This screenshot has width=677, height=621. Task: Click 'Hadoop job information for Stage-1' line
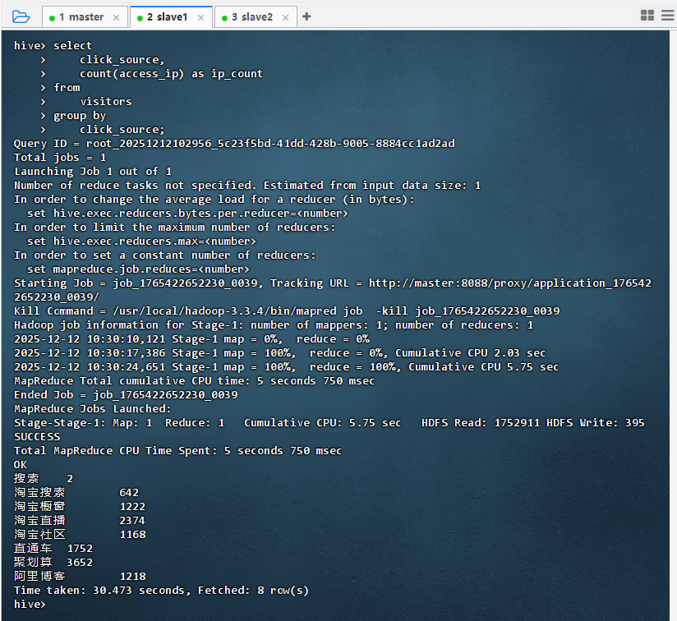(x=274, y=325)
